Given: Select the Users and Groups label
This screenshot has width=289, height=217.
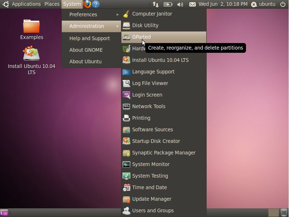Looking at the screenshot, I should point(153,210).
